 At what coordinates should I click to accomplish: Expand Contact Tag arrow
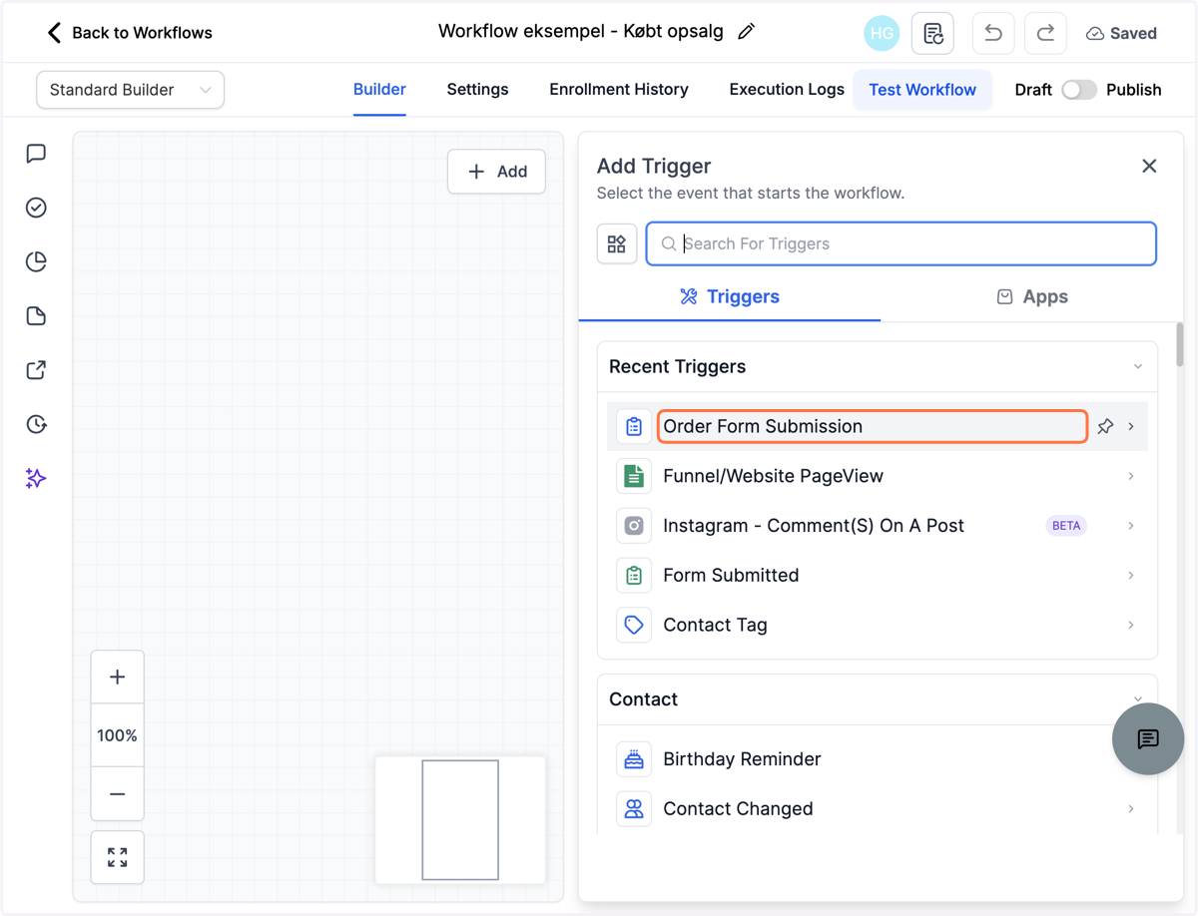(x=1131, y=625)
